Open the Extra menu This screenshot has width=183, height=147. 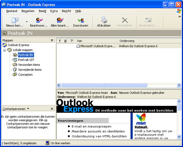(54, 11)
